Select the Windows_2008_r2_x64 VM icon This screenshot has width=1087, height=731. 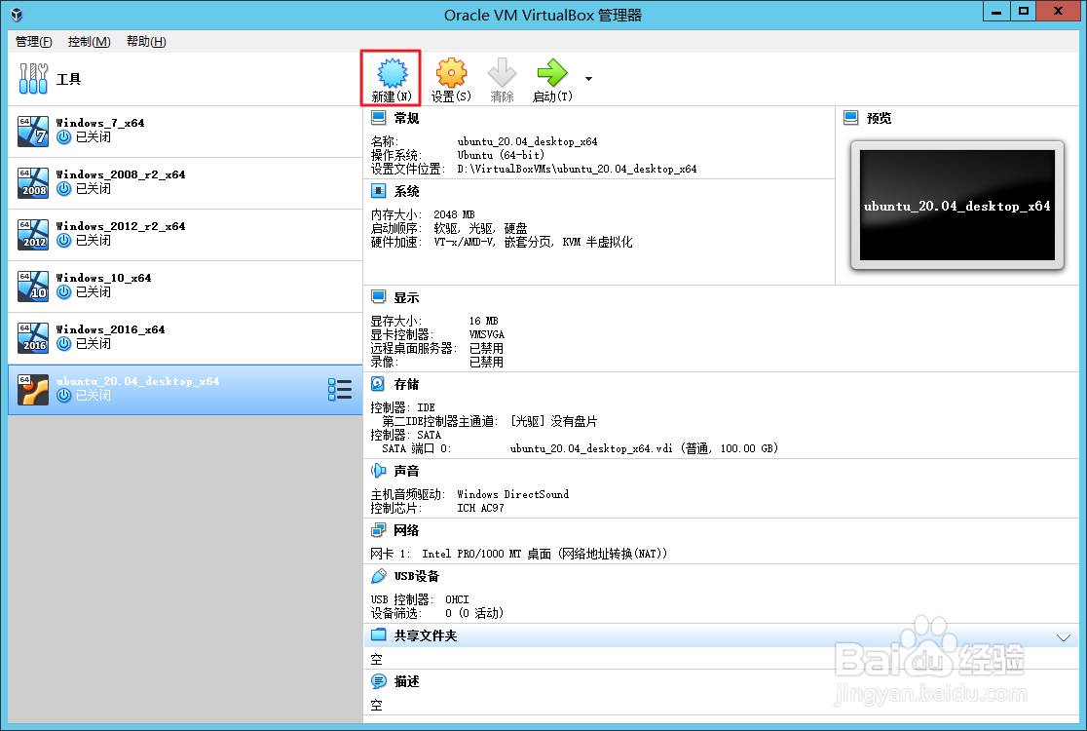point(33,183)
